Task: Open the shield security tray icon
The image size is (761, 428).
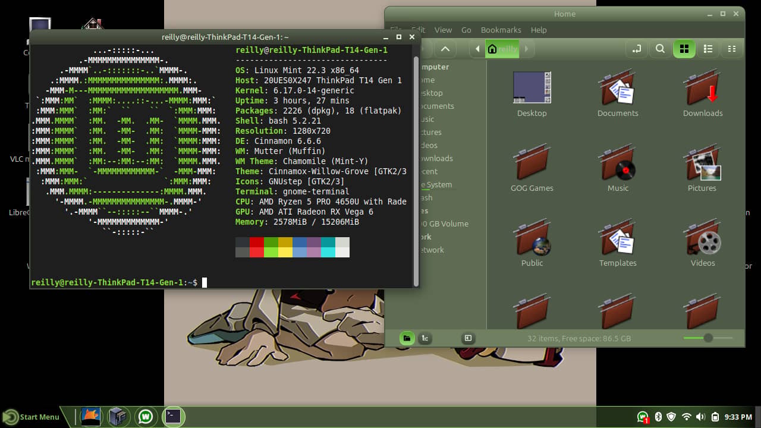Action: [672, 417]
